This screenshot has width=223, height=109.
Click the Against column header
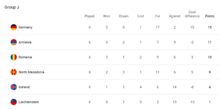click(175, 16)
